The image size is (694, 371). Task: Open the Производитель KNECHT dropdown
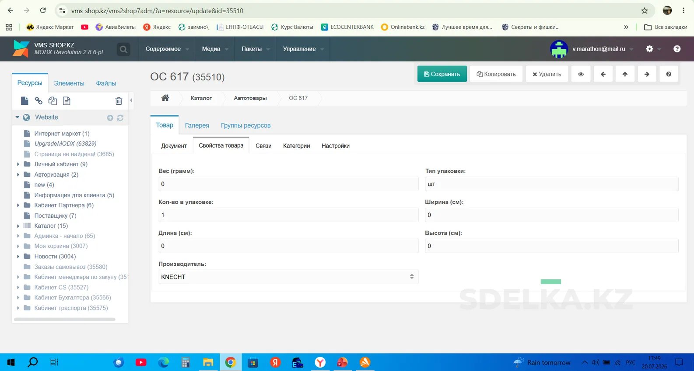288,277
